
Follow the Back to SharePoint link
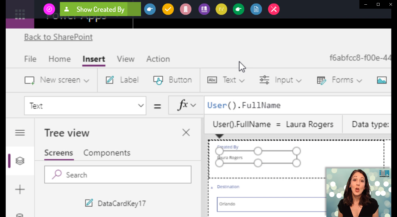(x=58, y=37)
